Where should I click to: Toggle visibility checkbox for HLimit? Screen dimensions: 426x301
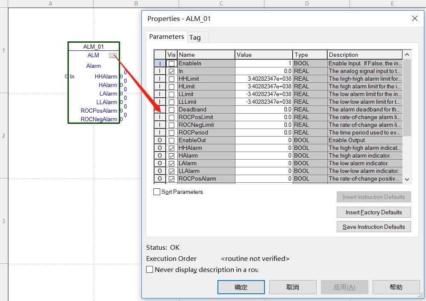(x=171, y=87)
